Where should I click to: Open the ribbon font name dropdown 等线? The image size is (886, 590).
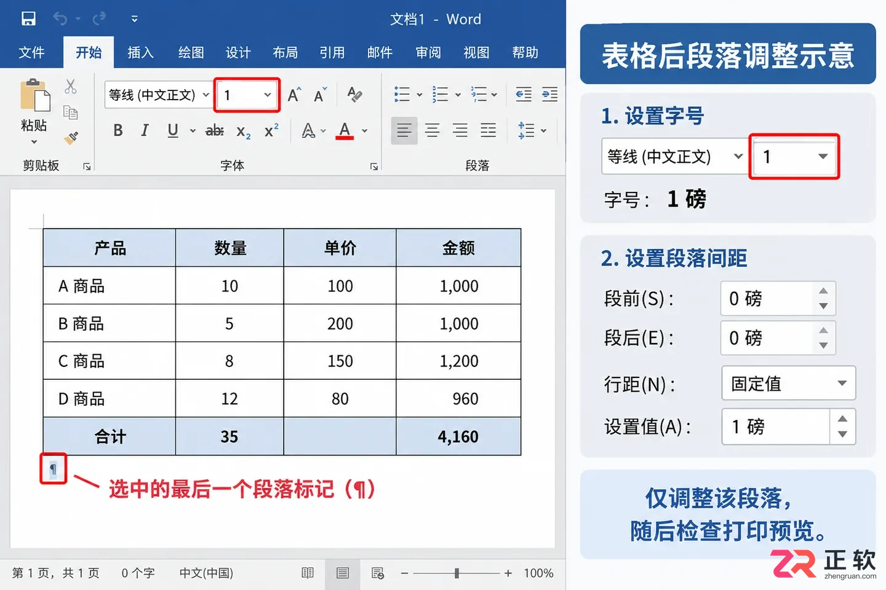[206, 95]
